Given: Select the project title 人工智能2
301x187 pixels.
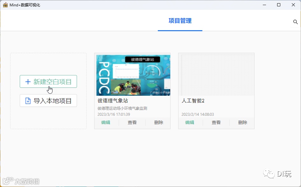Looking at the screenshot, I should coord(193,101).
